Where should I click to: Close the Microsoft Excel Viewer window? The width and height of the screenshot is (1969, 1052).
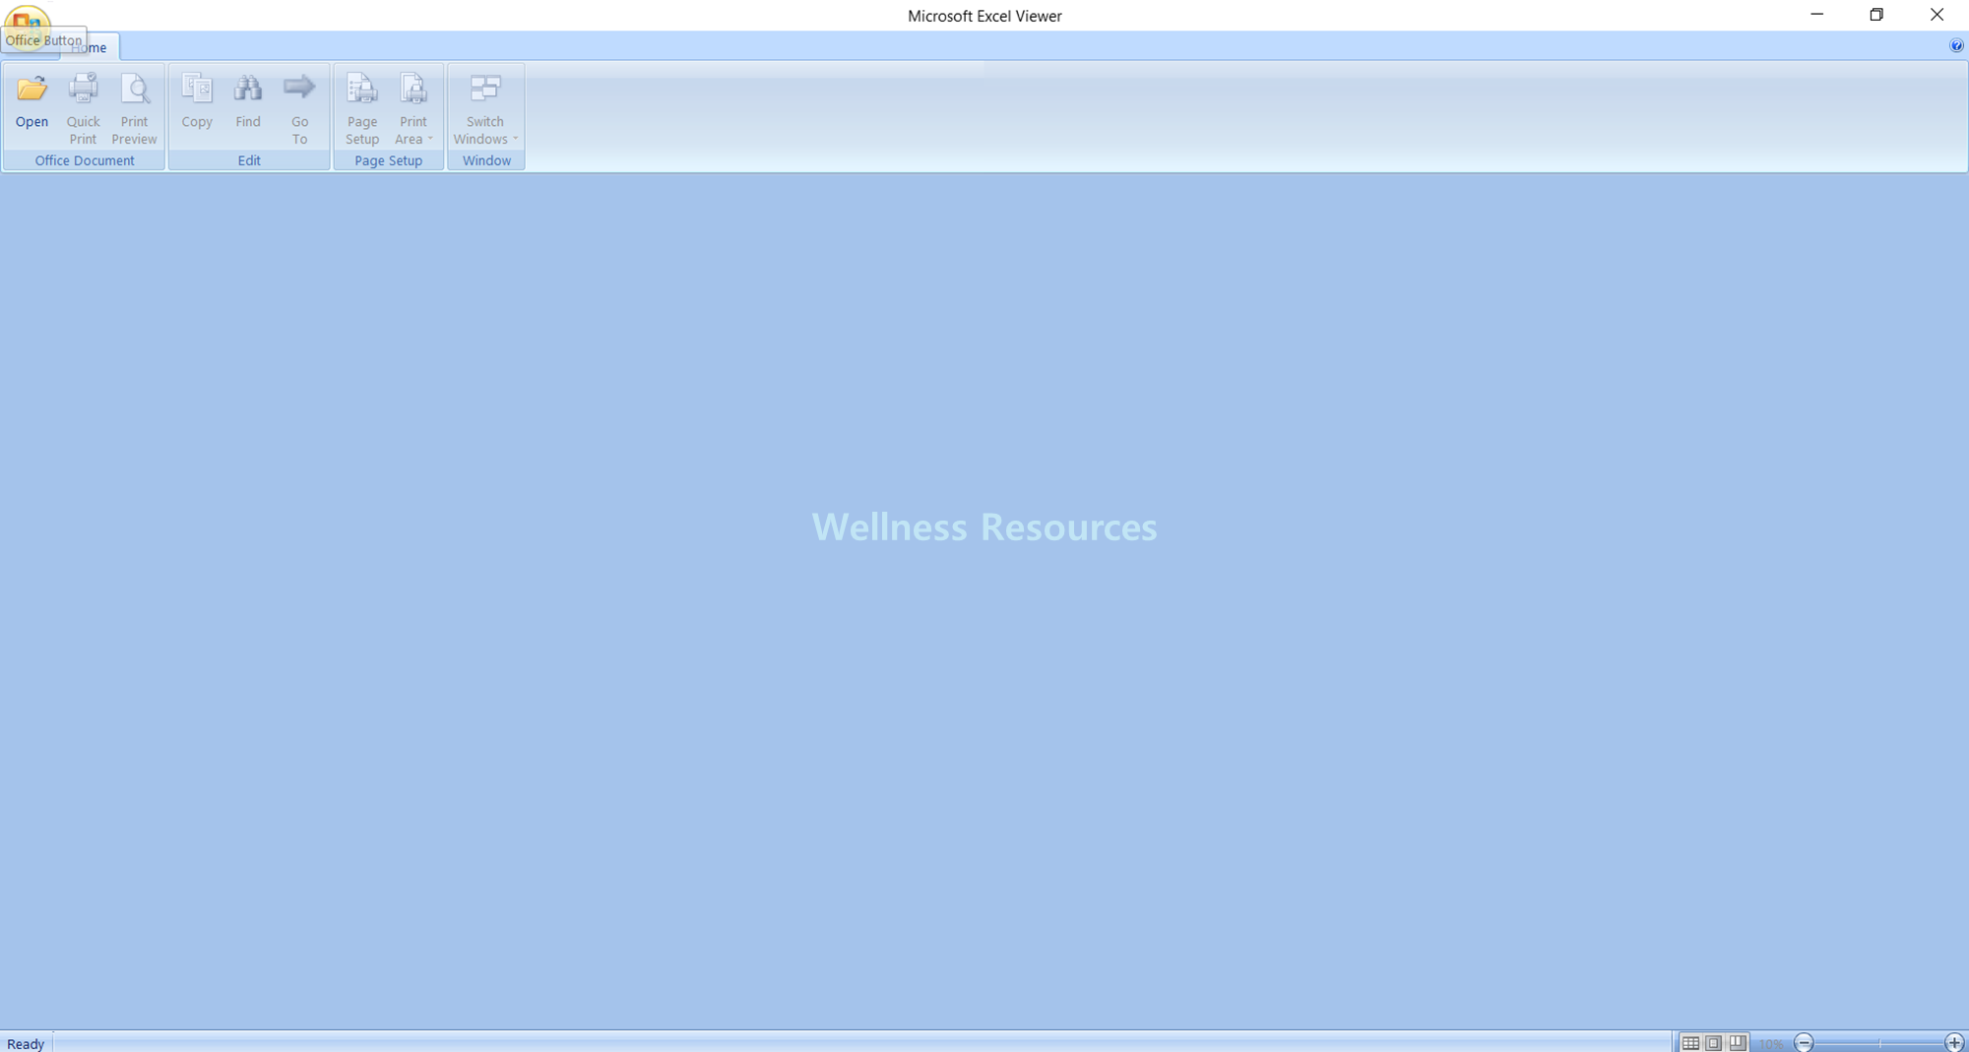point(1937,15)
